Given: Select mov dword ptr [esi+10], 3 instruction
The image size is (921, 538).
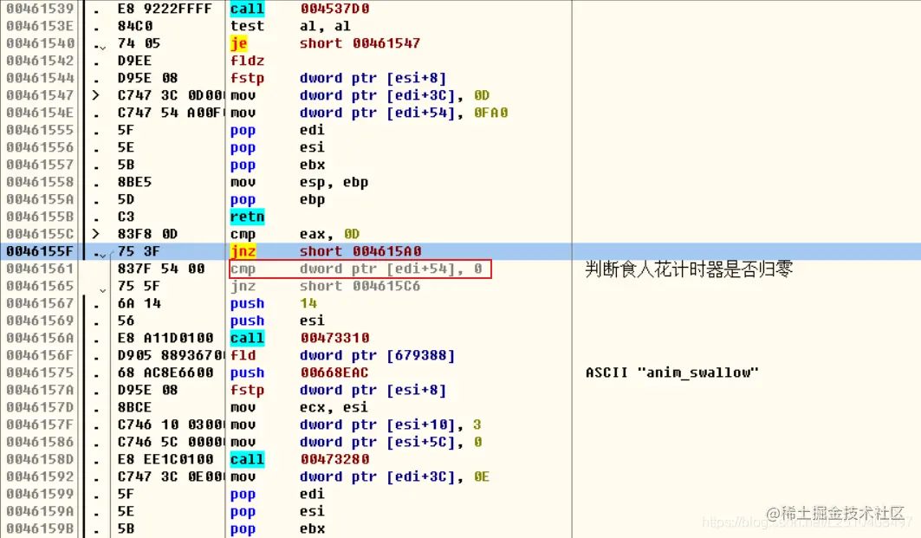Looking at the screenshot, I should (356, 425).
